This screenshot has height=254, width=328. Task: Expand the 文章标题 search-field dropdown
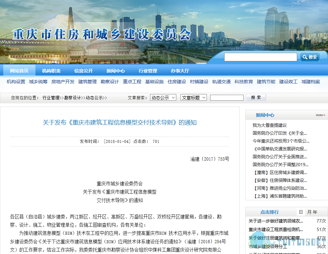tap(193, 98)
